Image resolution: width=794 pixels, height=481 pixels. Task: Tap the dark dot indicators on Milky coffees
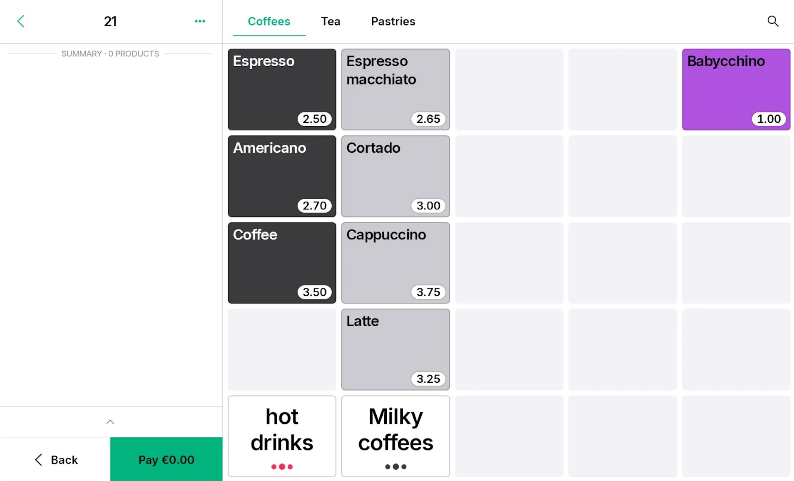(x=395, y=466)
